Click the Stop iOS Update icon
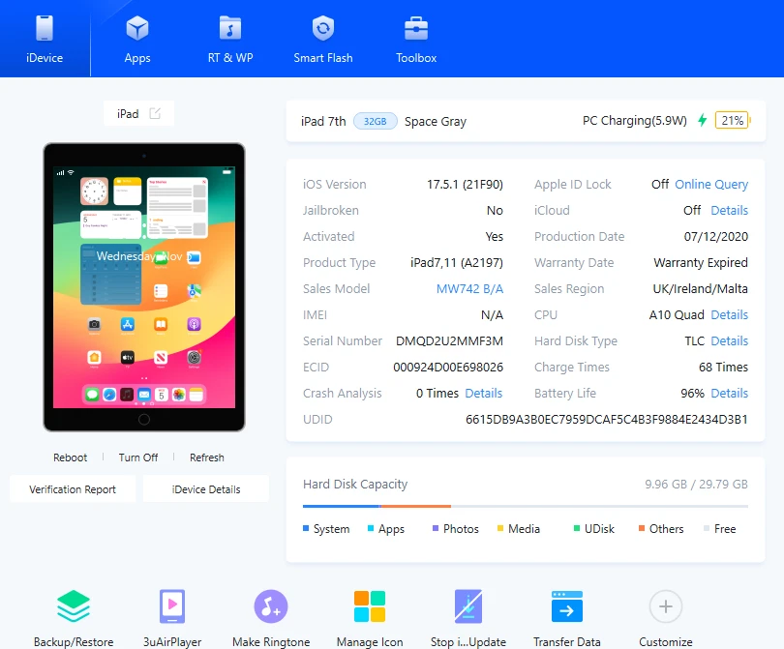784x649 pixels. tap(468, 606)
